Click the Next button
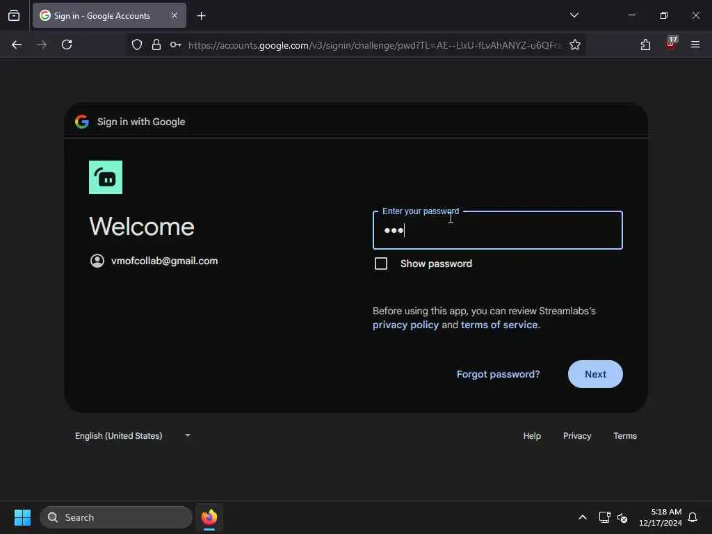Viewport: 712px width, 534px height. [x=595, y=374]
